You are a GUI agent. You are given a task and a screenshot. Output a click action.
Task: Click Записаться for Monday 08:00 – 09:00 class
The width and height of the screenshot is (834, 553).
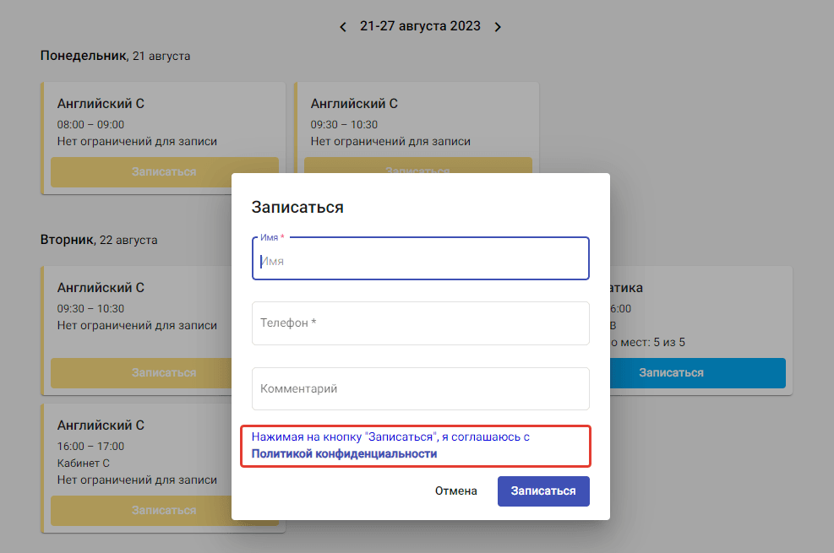pyautogui.click(x=164, y=171)
